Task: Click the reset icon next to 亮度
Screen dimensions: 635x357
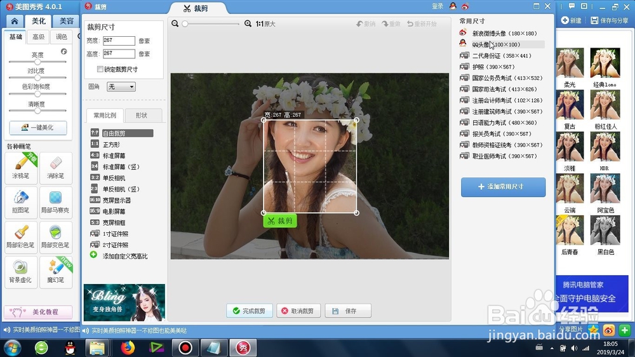Action: point(63,51)
